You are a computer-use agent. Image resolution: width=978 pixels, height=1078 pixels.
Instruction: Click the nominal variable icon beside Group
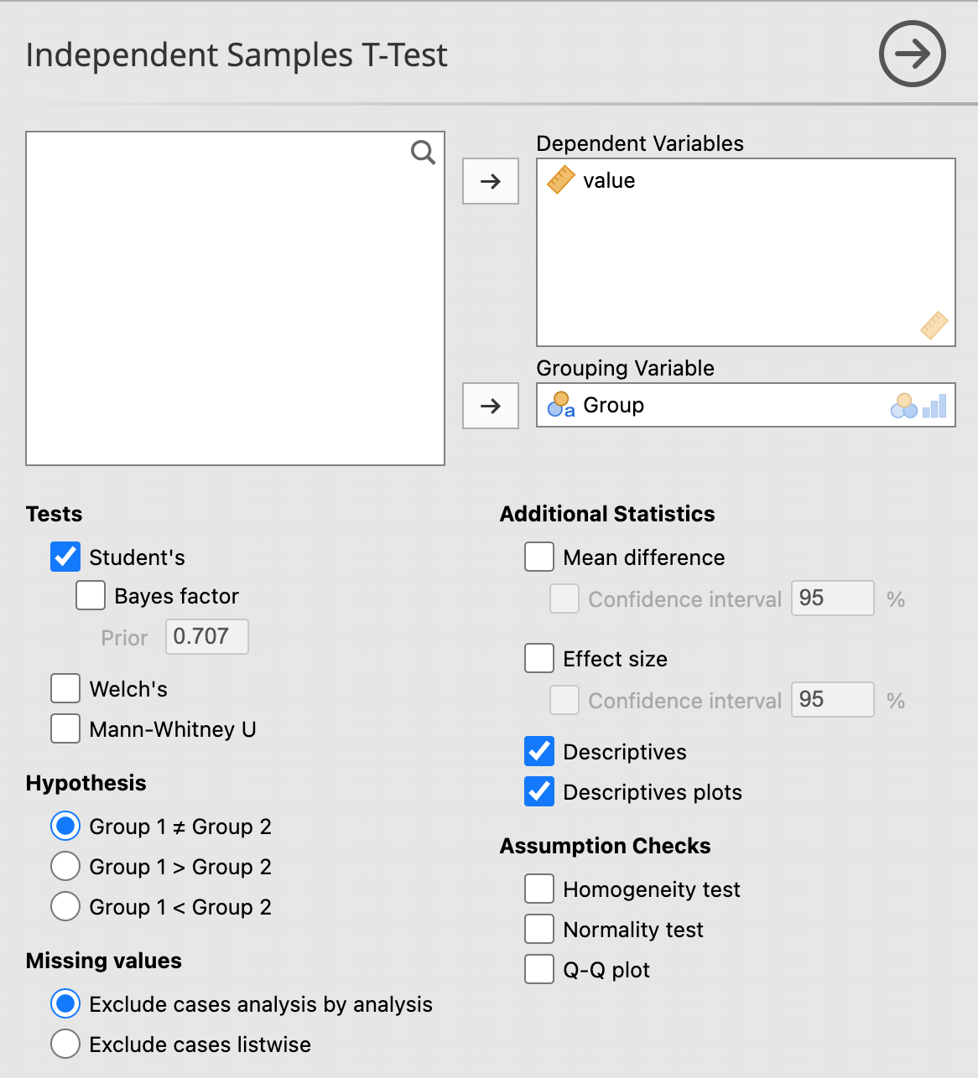[x=560, y=406]
